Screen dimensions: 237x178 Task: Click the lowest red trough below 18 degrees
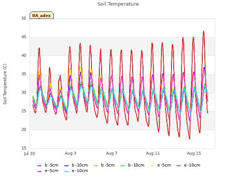[x=189, y=138]
